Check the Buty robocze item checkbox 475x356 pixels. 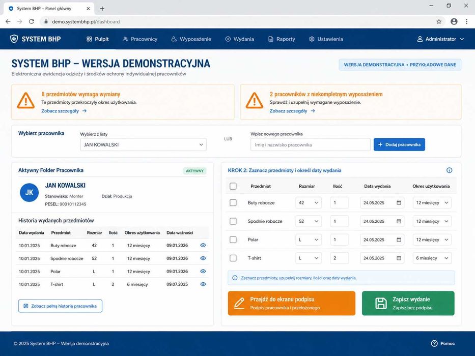click(x=233, y=202)
